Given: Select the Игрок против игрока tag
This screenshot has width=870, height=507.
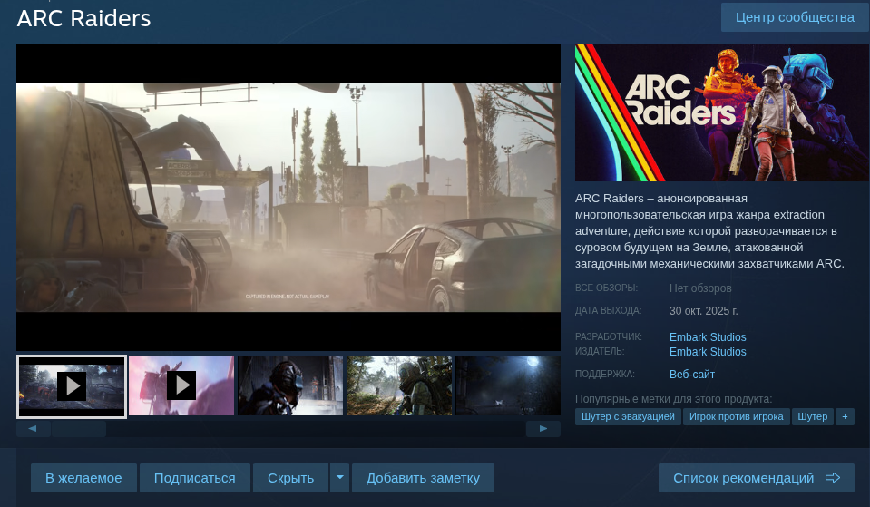Looking at the screenshot, I should tap(736, 416).
